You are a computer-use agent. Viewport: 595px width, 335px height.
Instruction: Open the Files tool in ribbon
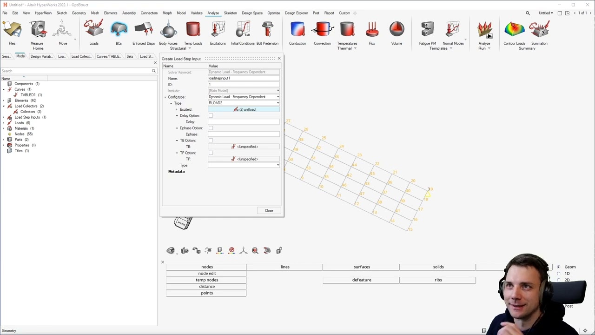(x=12, y=33)
